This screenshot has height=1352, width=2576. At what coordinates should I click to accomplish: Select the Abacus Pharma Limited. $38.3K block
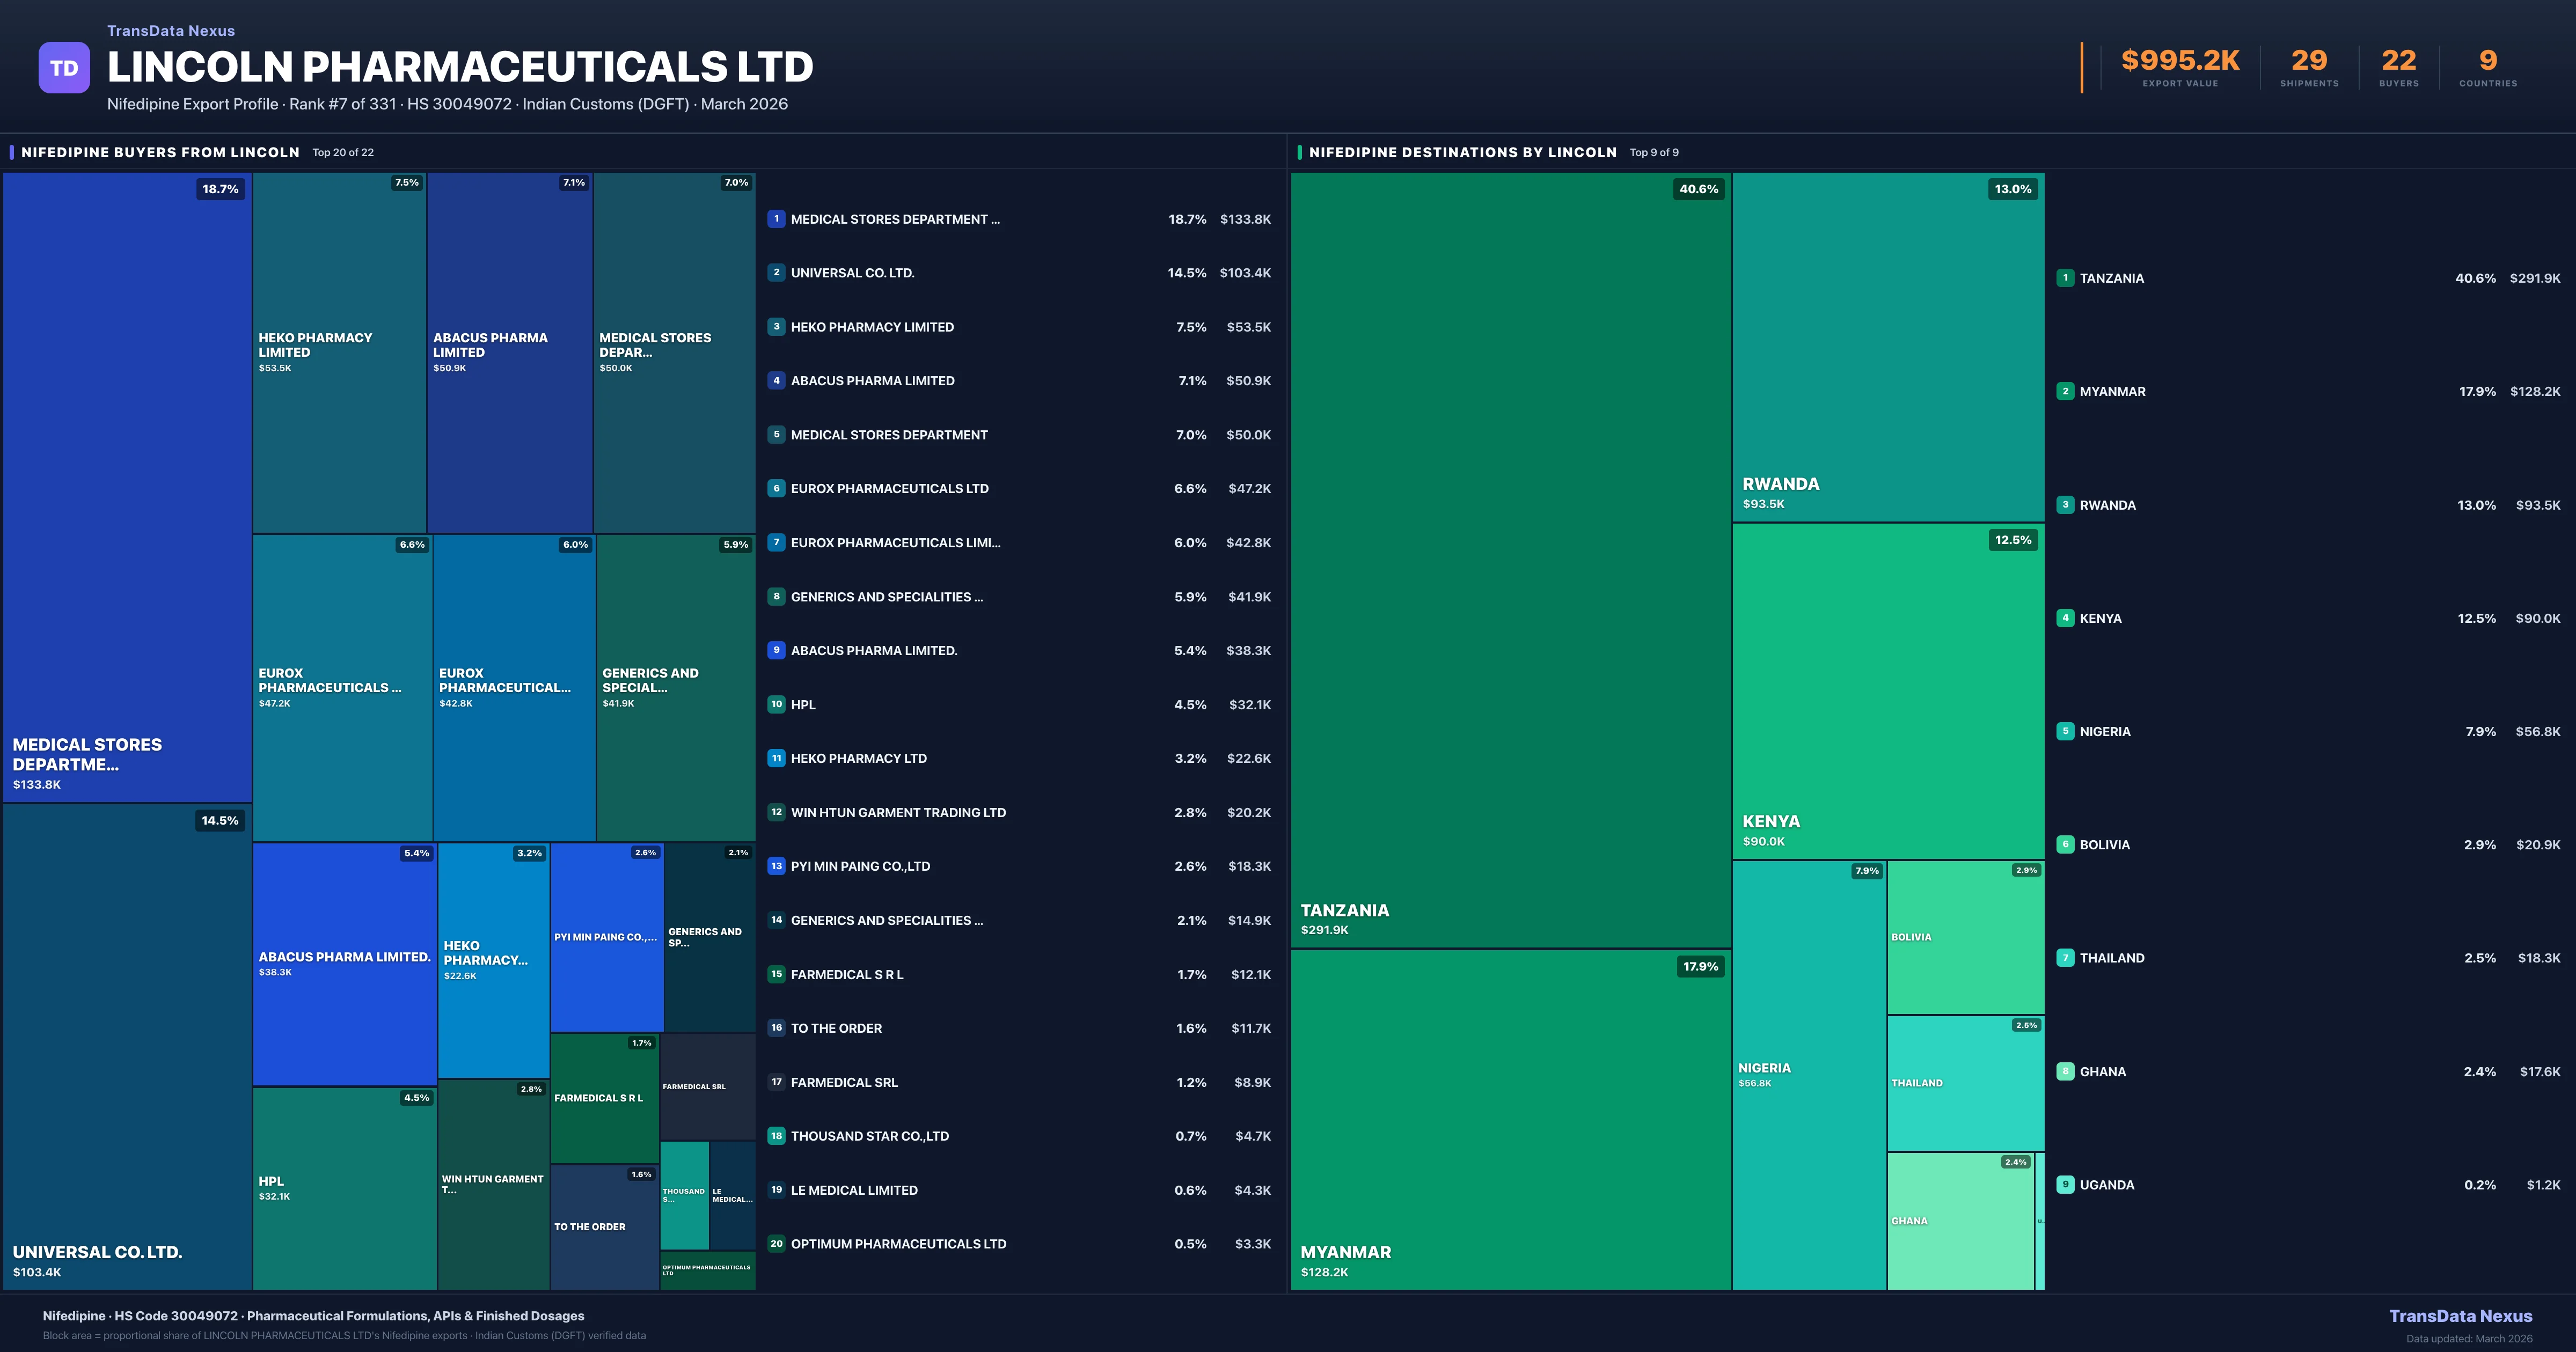(344, 964)
